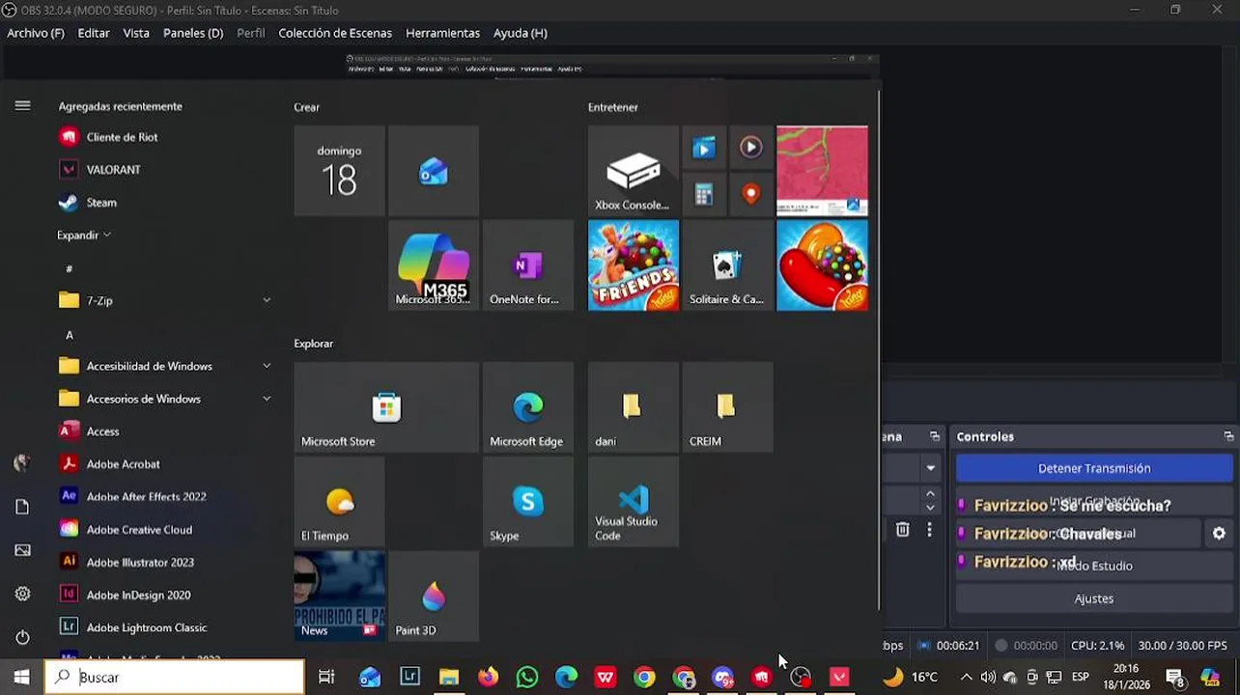Open the Ayuda (H) menu
Image resolution: width=1240 pixels, height=695 pixels.
point(521,33)
